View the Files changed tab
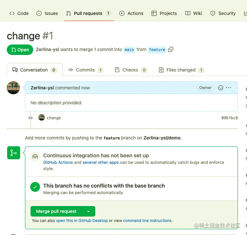The image size is (247, 235). (x=181, y=70)
